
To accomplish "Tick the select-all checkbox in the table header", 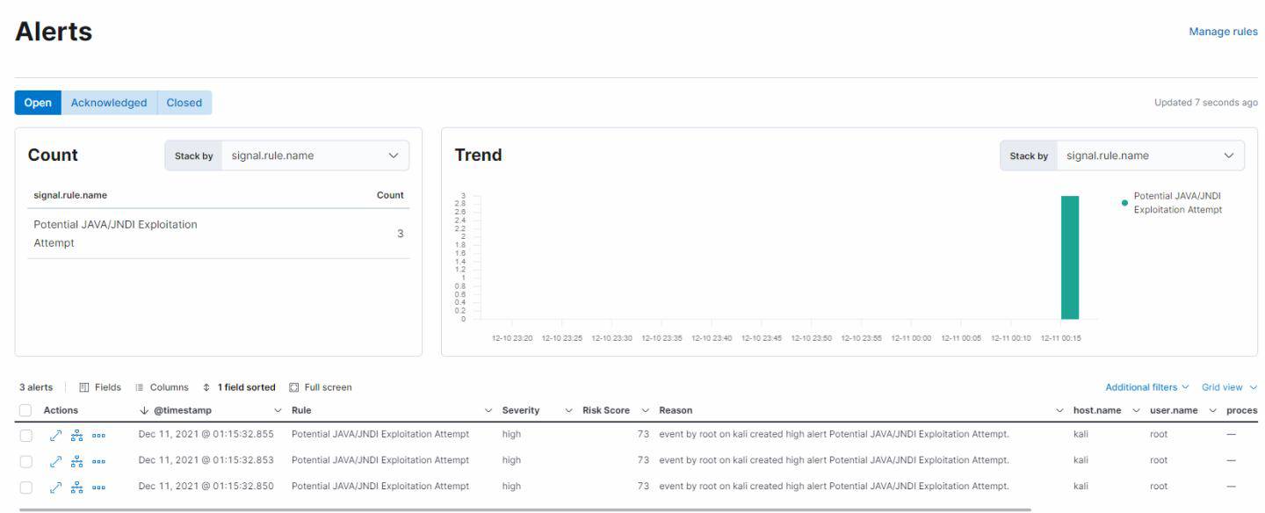I will tap(25, 410).
